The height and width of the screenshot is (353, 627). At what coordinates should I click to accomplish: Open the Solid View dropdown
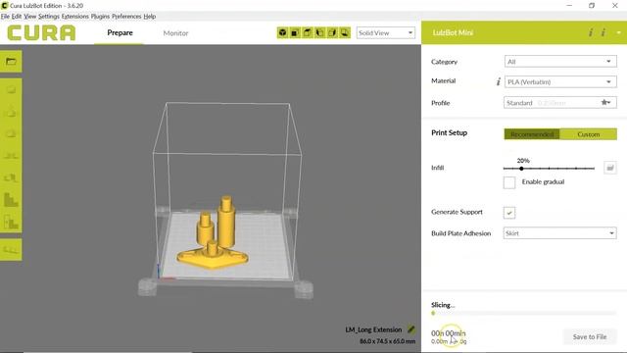(386, 32)
